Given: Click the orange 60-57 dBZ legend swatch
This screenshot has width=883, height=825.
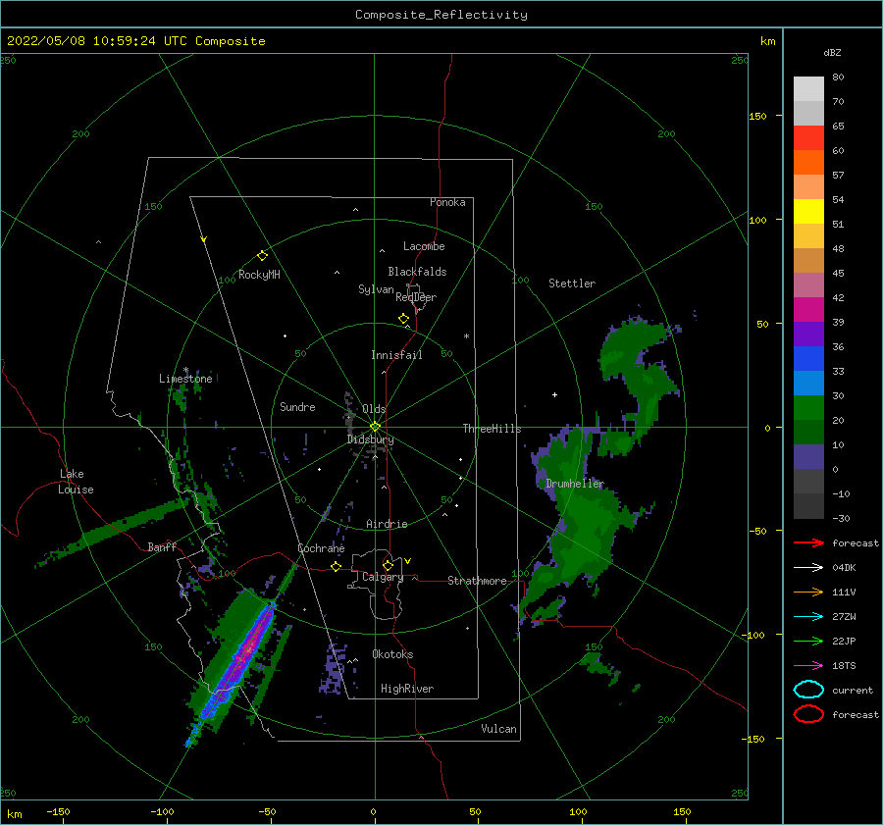Looking at the screenshot, I should [x=808, y=163].
